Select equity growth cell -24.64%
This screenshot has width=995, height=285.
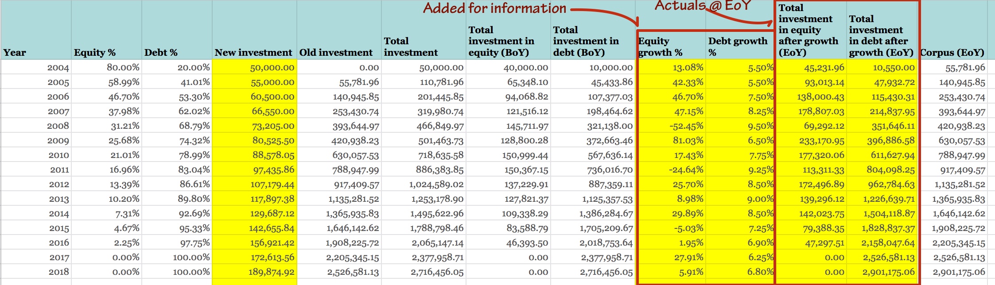pyautogui.click(x=671, y=169)
